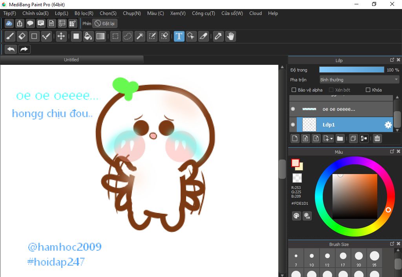This screenshot has height=277, width=402.
Task: Click the trash icon to delete layer
Action: pos(377,138)
